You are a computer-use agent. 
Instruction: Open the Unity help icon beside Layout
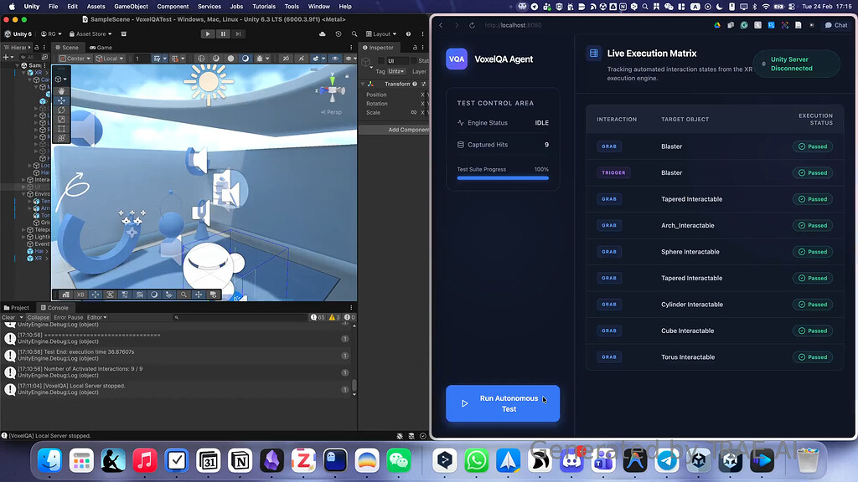(408, 33)
